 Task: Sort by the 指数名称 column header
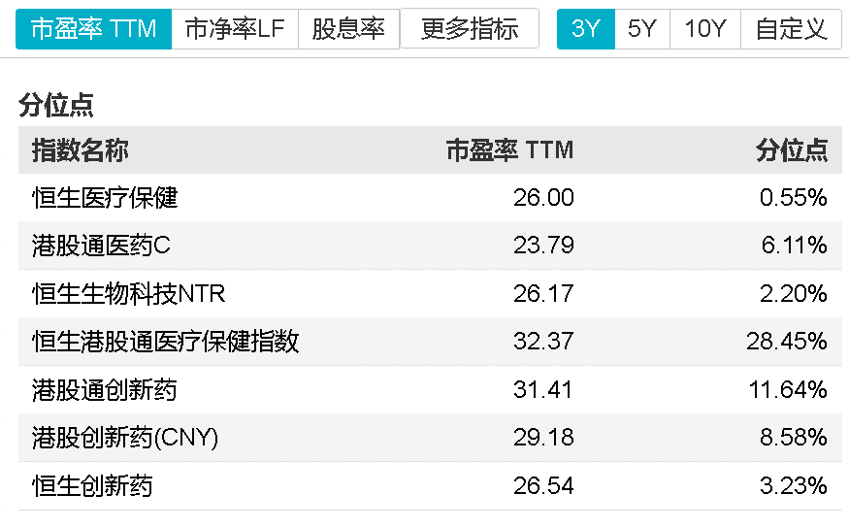(x=81, y=150)
